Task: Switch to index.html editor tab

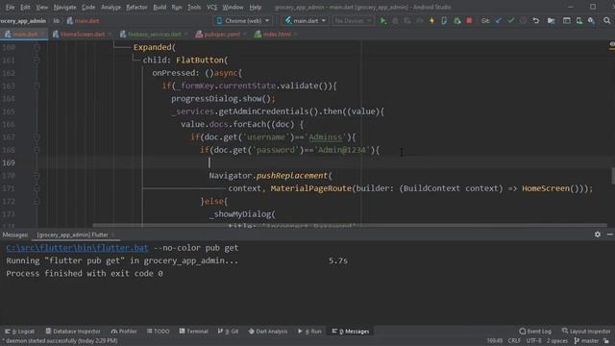Action: 276,35
